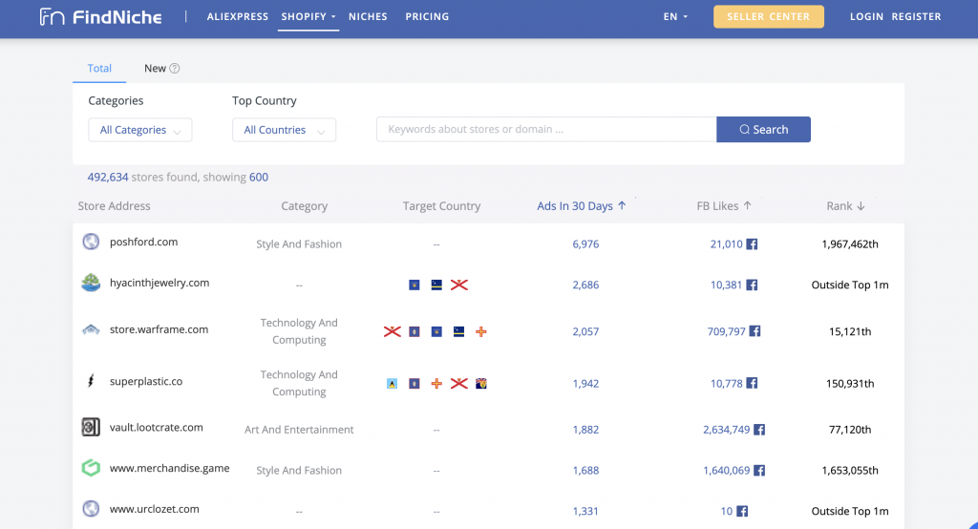Sort by Ads In 30 Days arrow

tap(622, 205)
